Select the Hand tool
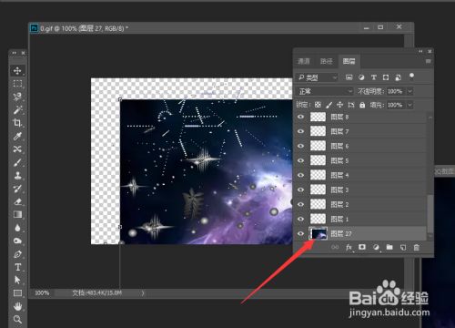Screen dimensions: 455x328 [x=17, y=306]
